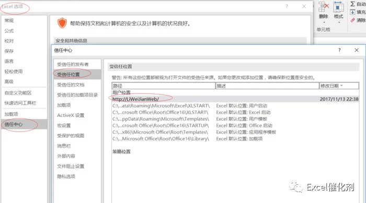The image size is (366, 203).
Task: Close the Excel 选项 dialog
Action: (304, 7)
